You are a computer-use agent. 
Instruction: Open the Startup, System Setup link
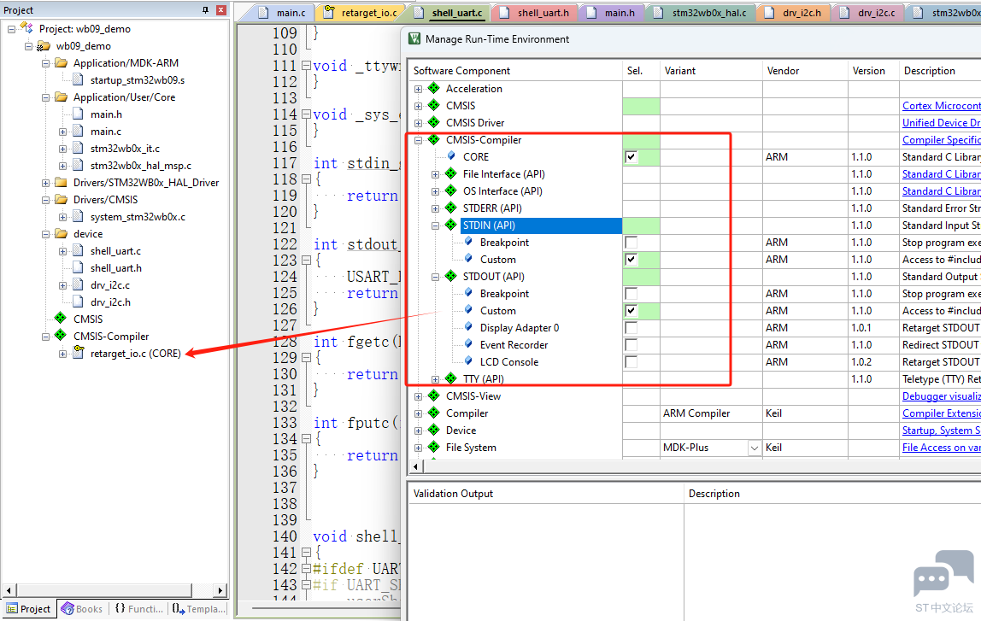[942, 431]
